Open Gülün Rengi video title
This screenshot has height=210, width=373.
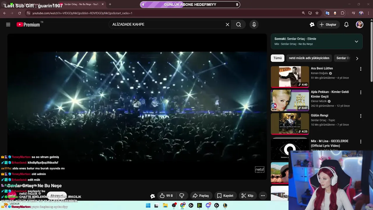click(319, 115)
